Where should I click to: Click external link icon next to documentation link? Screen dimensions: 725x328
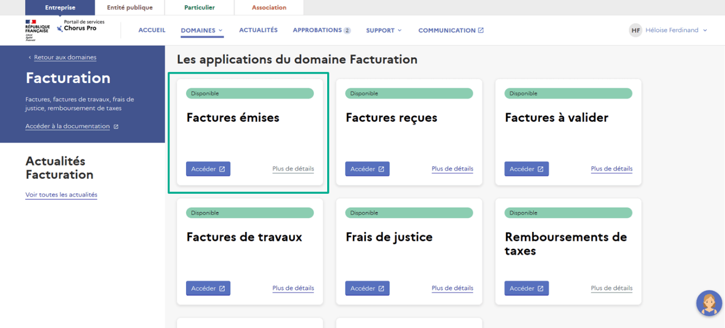click(x=116, y=126)
